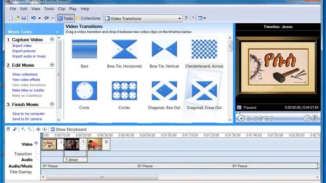Select the Bow Tie, Vertical transition
This screenshot has width=326, height=183.
point(164,49)
